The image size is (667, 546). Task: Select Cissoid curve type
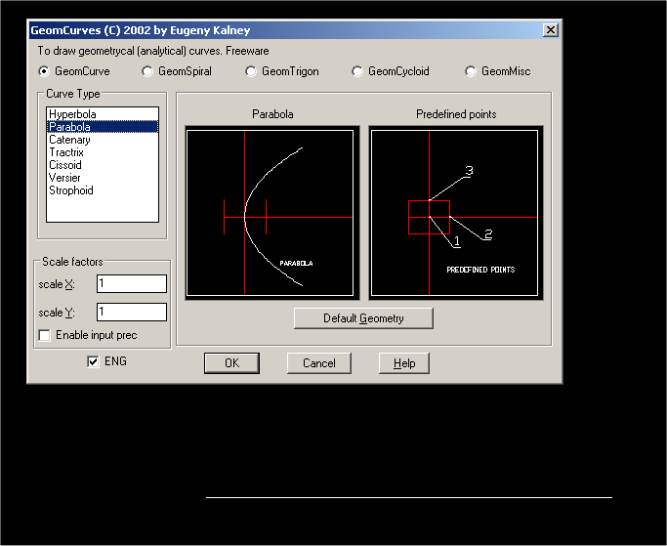(65, 165)
